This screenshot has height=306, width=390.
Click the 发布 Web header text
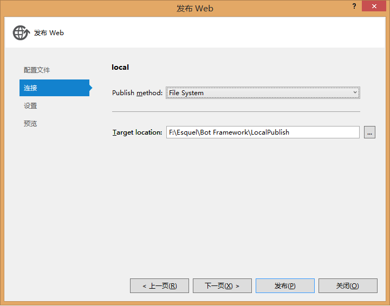point(49,33)
